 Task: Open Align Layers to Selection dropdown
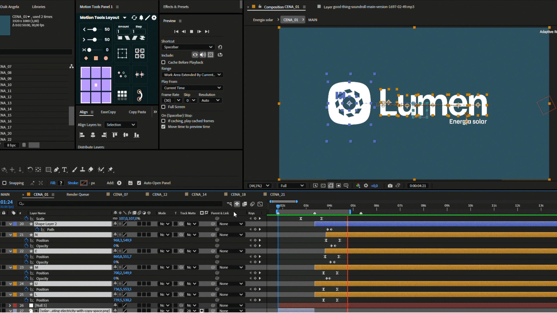121,125
